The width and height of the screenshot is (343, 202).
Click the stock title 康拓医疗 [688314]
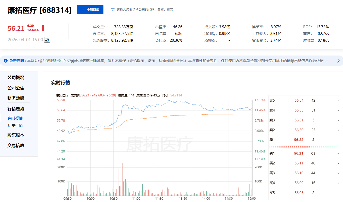pyautogui.click(x=39, y=10)
